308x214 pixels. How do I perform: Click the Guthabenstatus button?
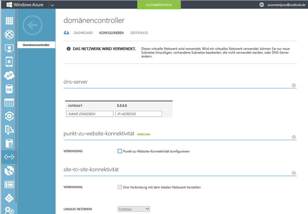pyautogui.click(x=159, y=5)
